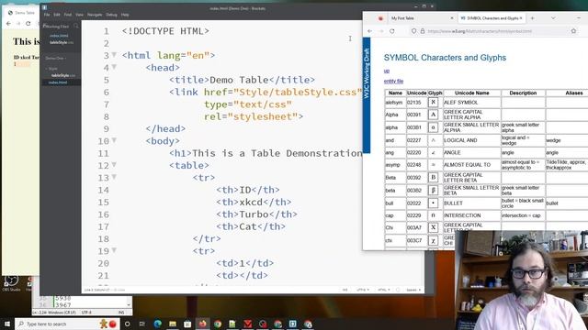The width and height of the screenshot is (588, 330).
Task: Launch Microsoft Edge from the taskbar
Action: pyautogui.click(x=157, y=324)
